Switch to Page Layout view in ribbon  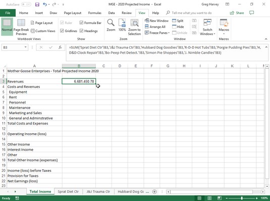point(42,23)
